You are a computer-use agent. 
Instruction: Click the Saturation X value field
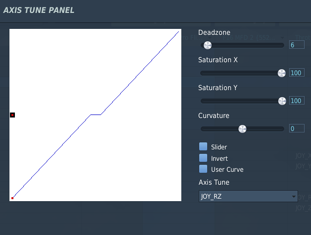[297, 73]
